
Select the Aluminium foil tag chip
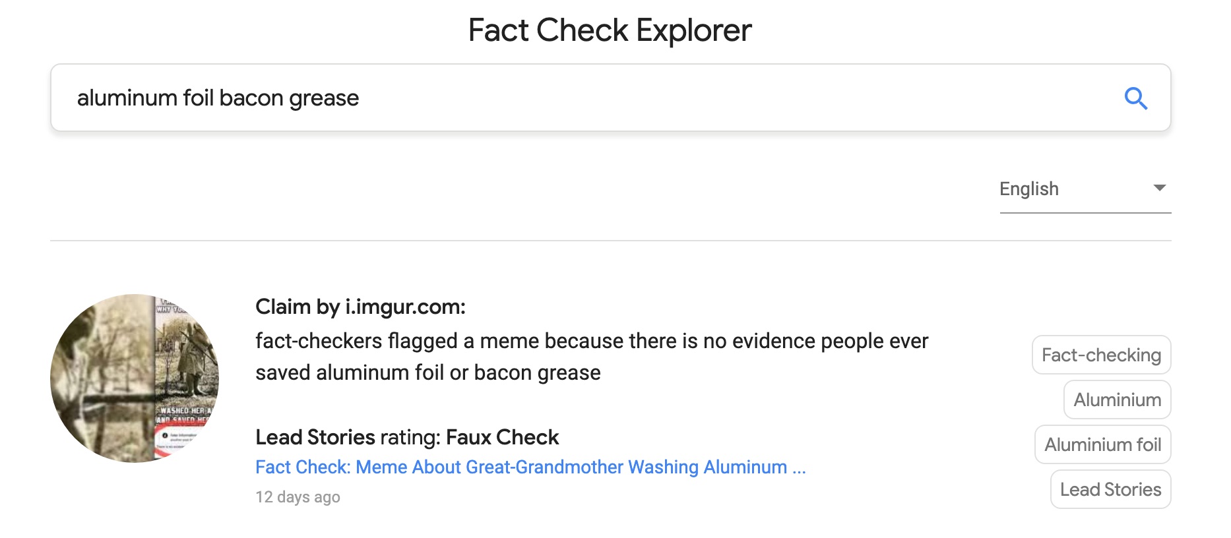click(1102, 444)
